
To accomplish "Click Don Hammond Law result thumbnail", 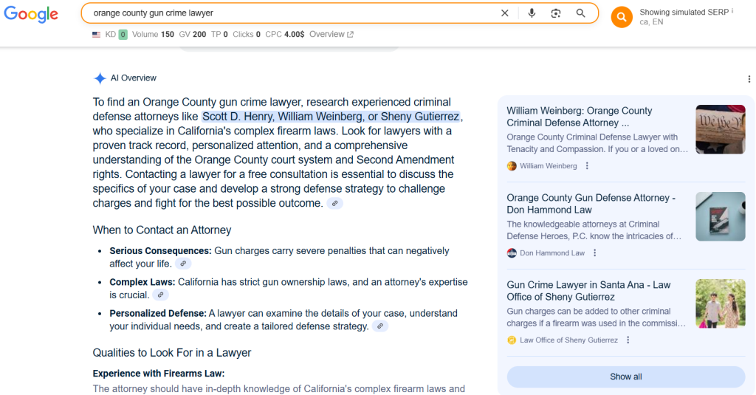I will coord(721,216).
